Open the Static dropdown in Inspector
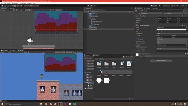Viewport: 188px width, 106px height. tap(185, 11)
